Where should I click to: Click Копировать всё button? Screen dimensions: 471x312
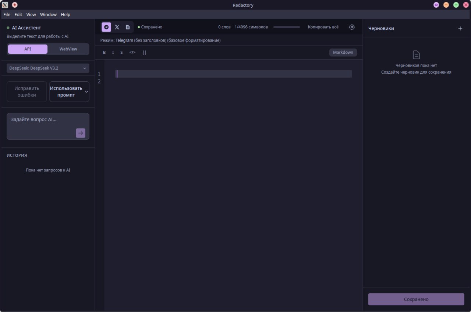click(323, 27)
